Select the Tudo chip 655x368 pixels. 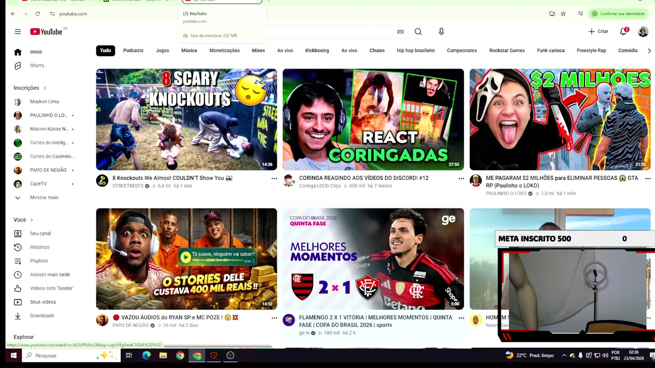click(x=105, y=51)
